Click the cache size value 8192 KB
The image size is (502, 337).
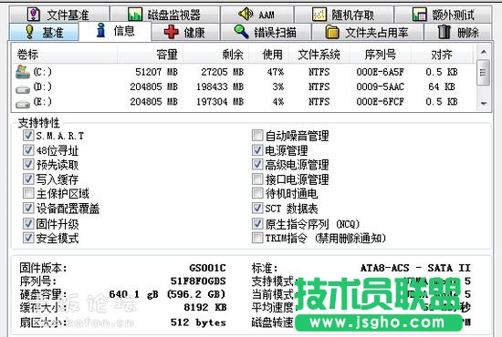[205, 308]
